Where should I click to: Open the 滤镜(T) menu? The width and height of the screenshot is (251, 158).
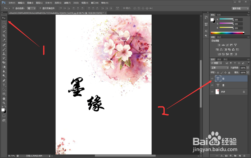(x=67, y=3)
